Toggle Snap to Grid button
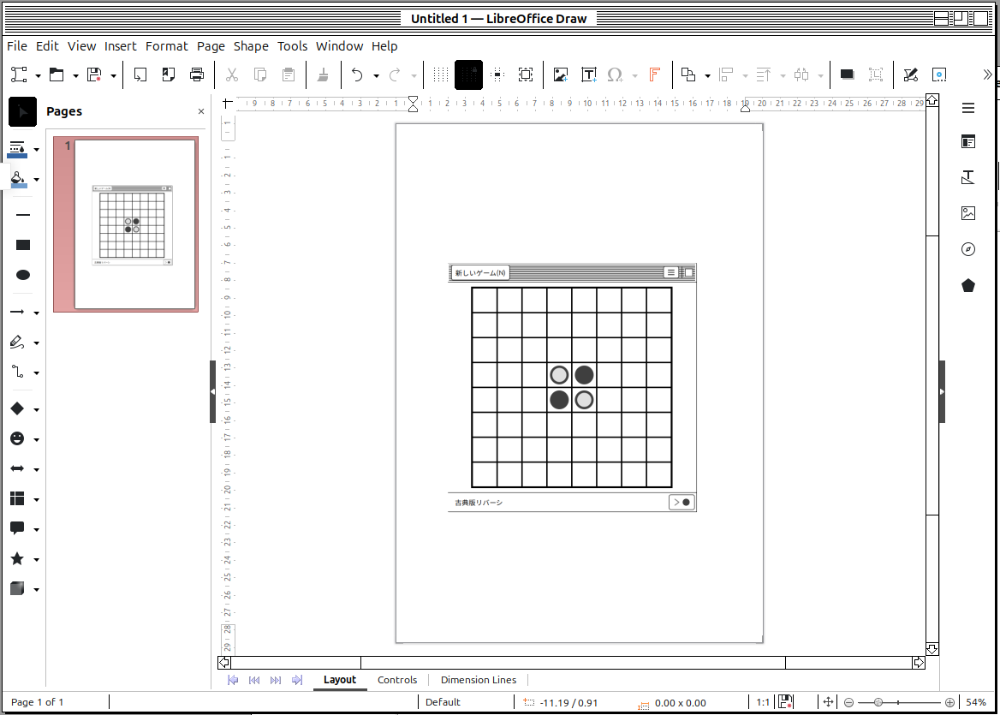This screenshot has width=1000, height=715. click(469, 75)
